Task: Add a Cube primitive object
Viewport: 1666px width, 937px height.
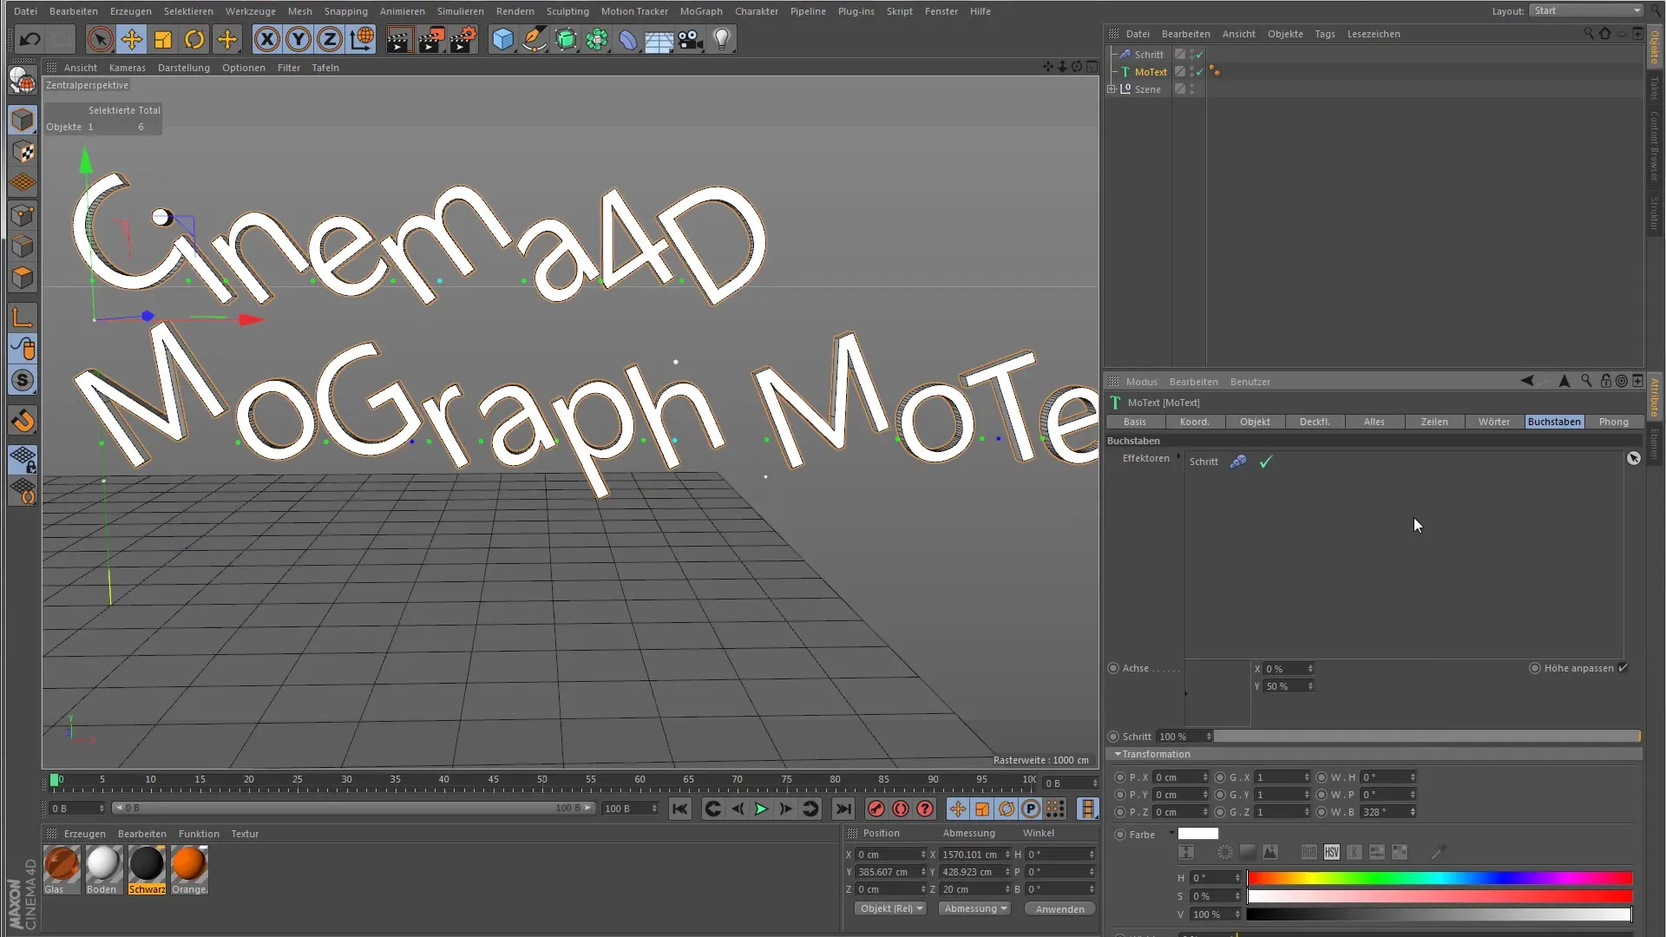Action: (502, 39)
